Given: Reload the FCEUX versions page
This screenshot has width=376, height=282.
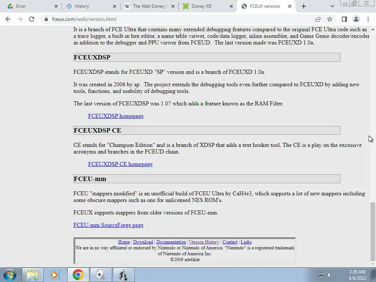Looking at the screenshot, I should [x=32, y=19].
